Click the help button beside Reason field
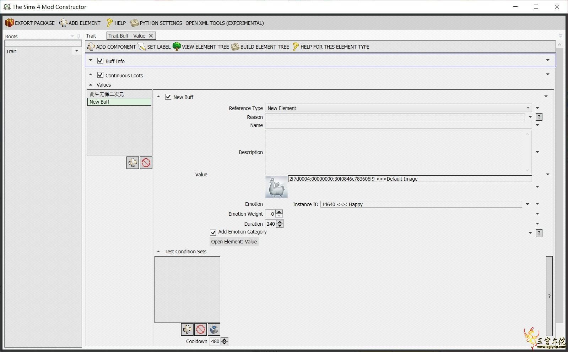This screenshot has width=568, height=352. 539,117
